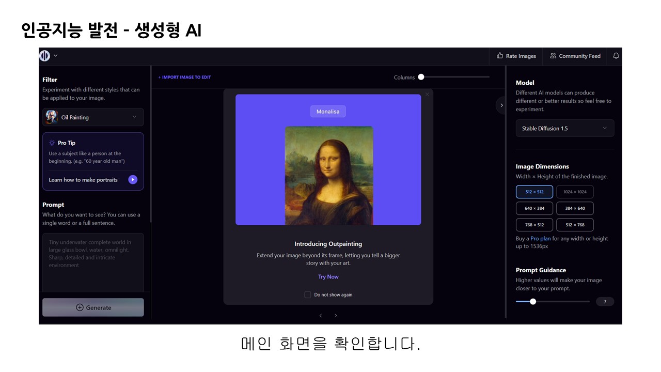Click the plus icon on Generate
661x372 pixels.
coord(80,307)
